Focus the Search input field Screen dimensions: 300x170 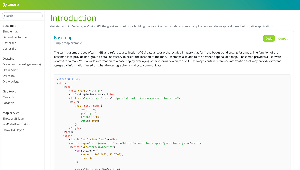(22, 16)
